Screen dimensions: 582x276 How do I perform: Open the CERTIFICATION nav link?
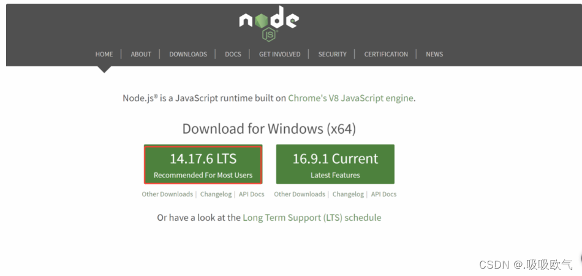[x=386, y=54]
